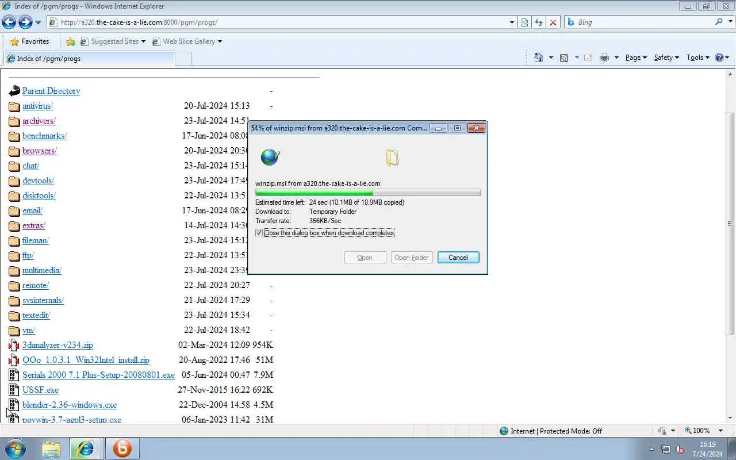Expand the Home button dropdown arrow
The width and height of the screenshot is (736, 460).
[x=551, y=57]
